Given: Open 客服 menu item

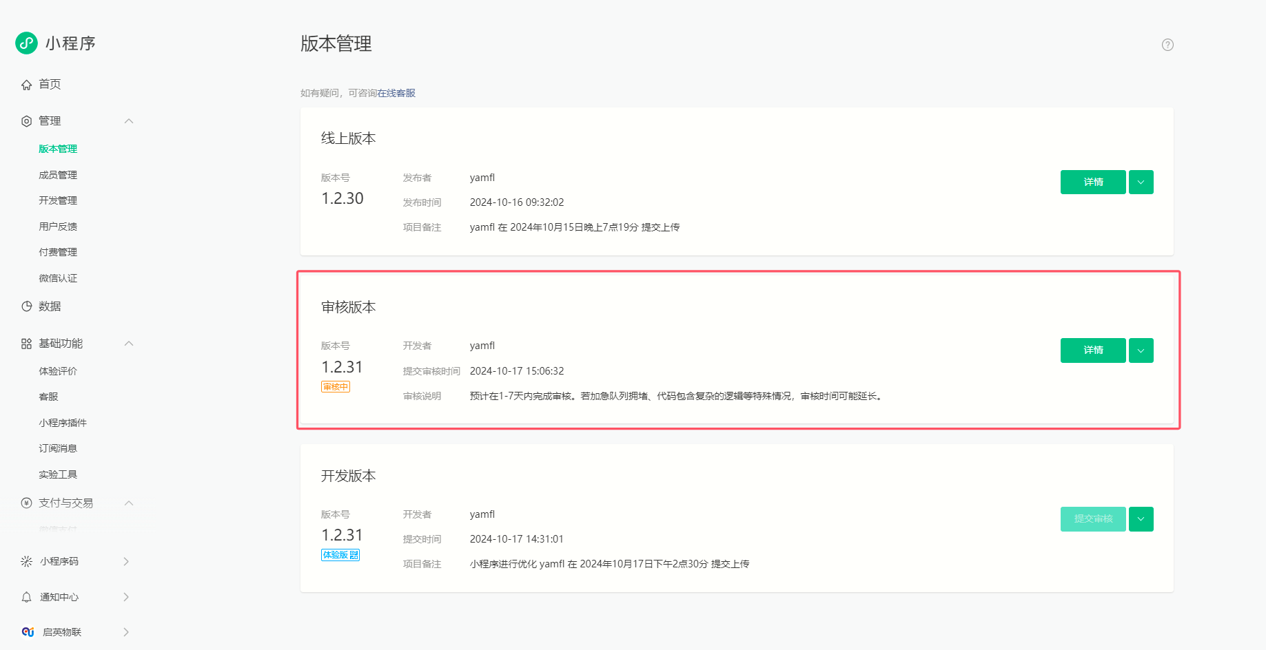Looking at the screenshot, I should [48, 397].
